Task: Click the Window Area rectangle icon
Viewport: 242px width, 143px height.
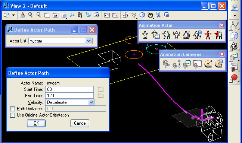Action: [x=47, y=15]
